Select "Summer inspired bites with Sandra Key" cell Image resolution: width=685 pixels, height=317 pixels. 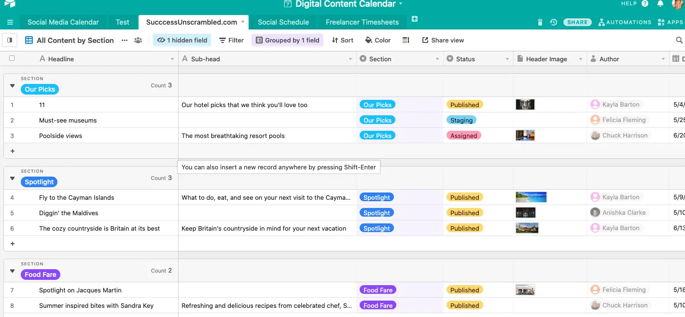point(97,306)
